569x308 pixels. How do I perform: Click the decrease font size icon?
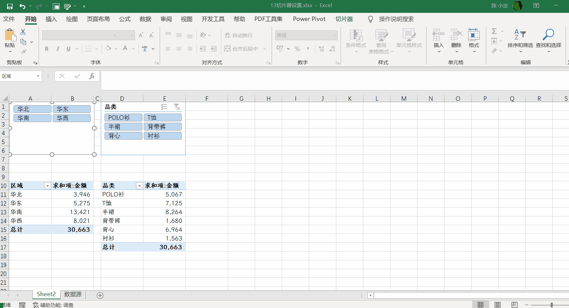(x=151, y=35)
